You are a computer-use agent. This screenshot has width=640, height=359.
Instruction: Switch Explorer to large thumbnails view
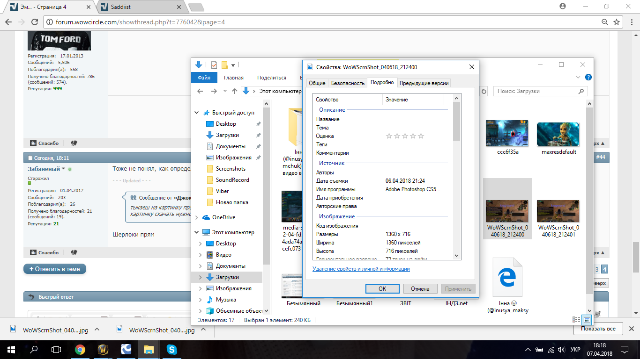587,320
